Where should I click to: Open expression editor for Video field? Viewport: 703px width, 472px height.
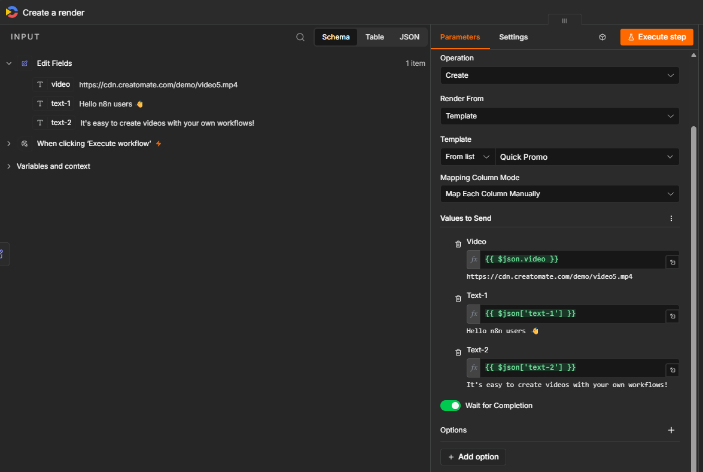[x=672, y=262]
